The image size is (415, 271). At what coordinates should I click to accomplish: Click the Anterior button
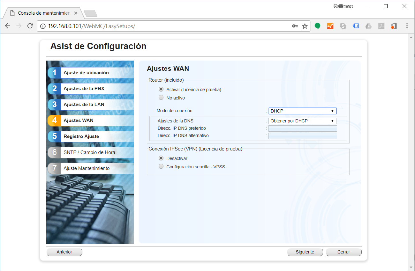[64, 252]
